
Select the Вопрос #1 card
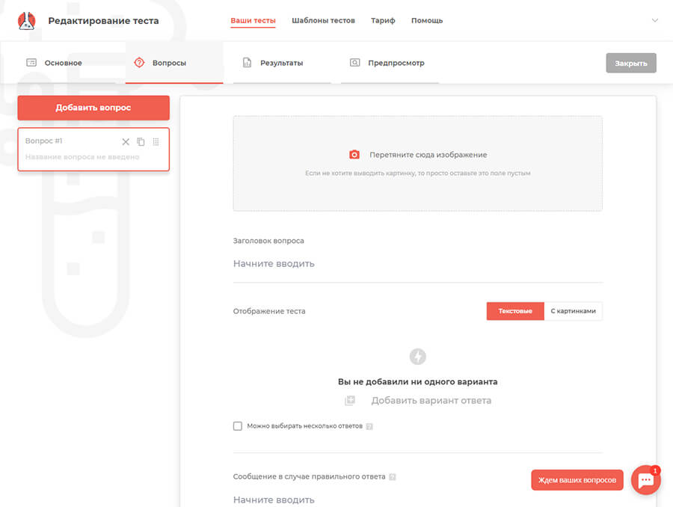(93, 150)
